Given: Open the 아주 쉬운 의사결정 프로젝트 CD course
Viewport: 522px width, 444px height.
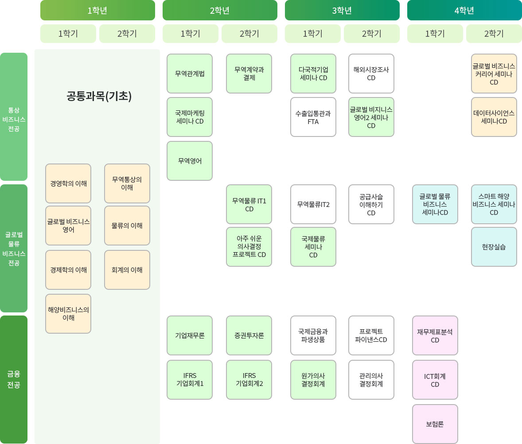Looking at the screenshot, I should pos(249,247).
